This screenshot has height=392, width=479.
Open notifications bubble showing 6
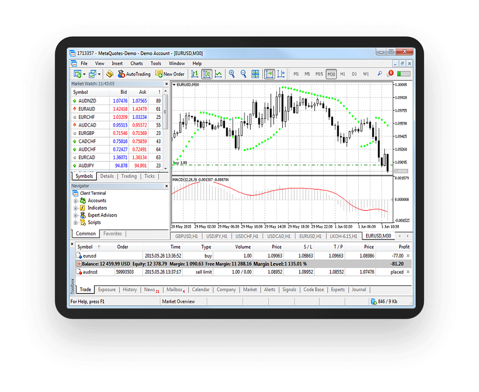coord(390,73)
